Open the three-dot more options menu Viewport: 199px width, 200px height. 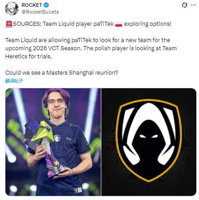(x=194, y=5)
